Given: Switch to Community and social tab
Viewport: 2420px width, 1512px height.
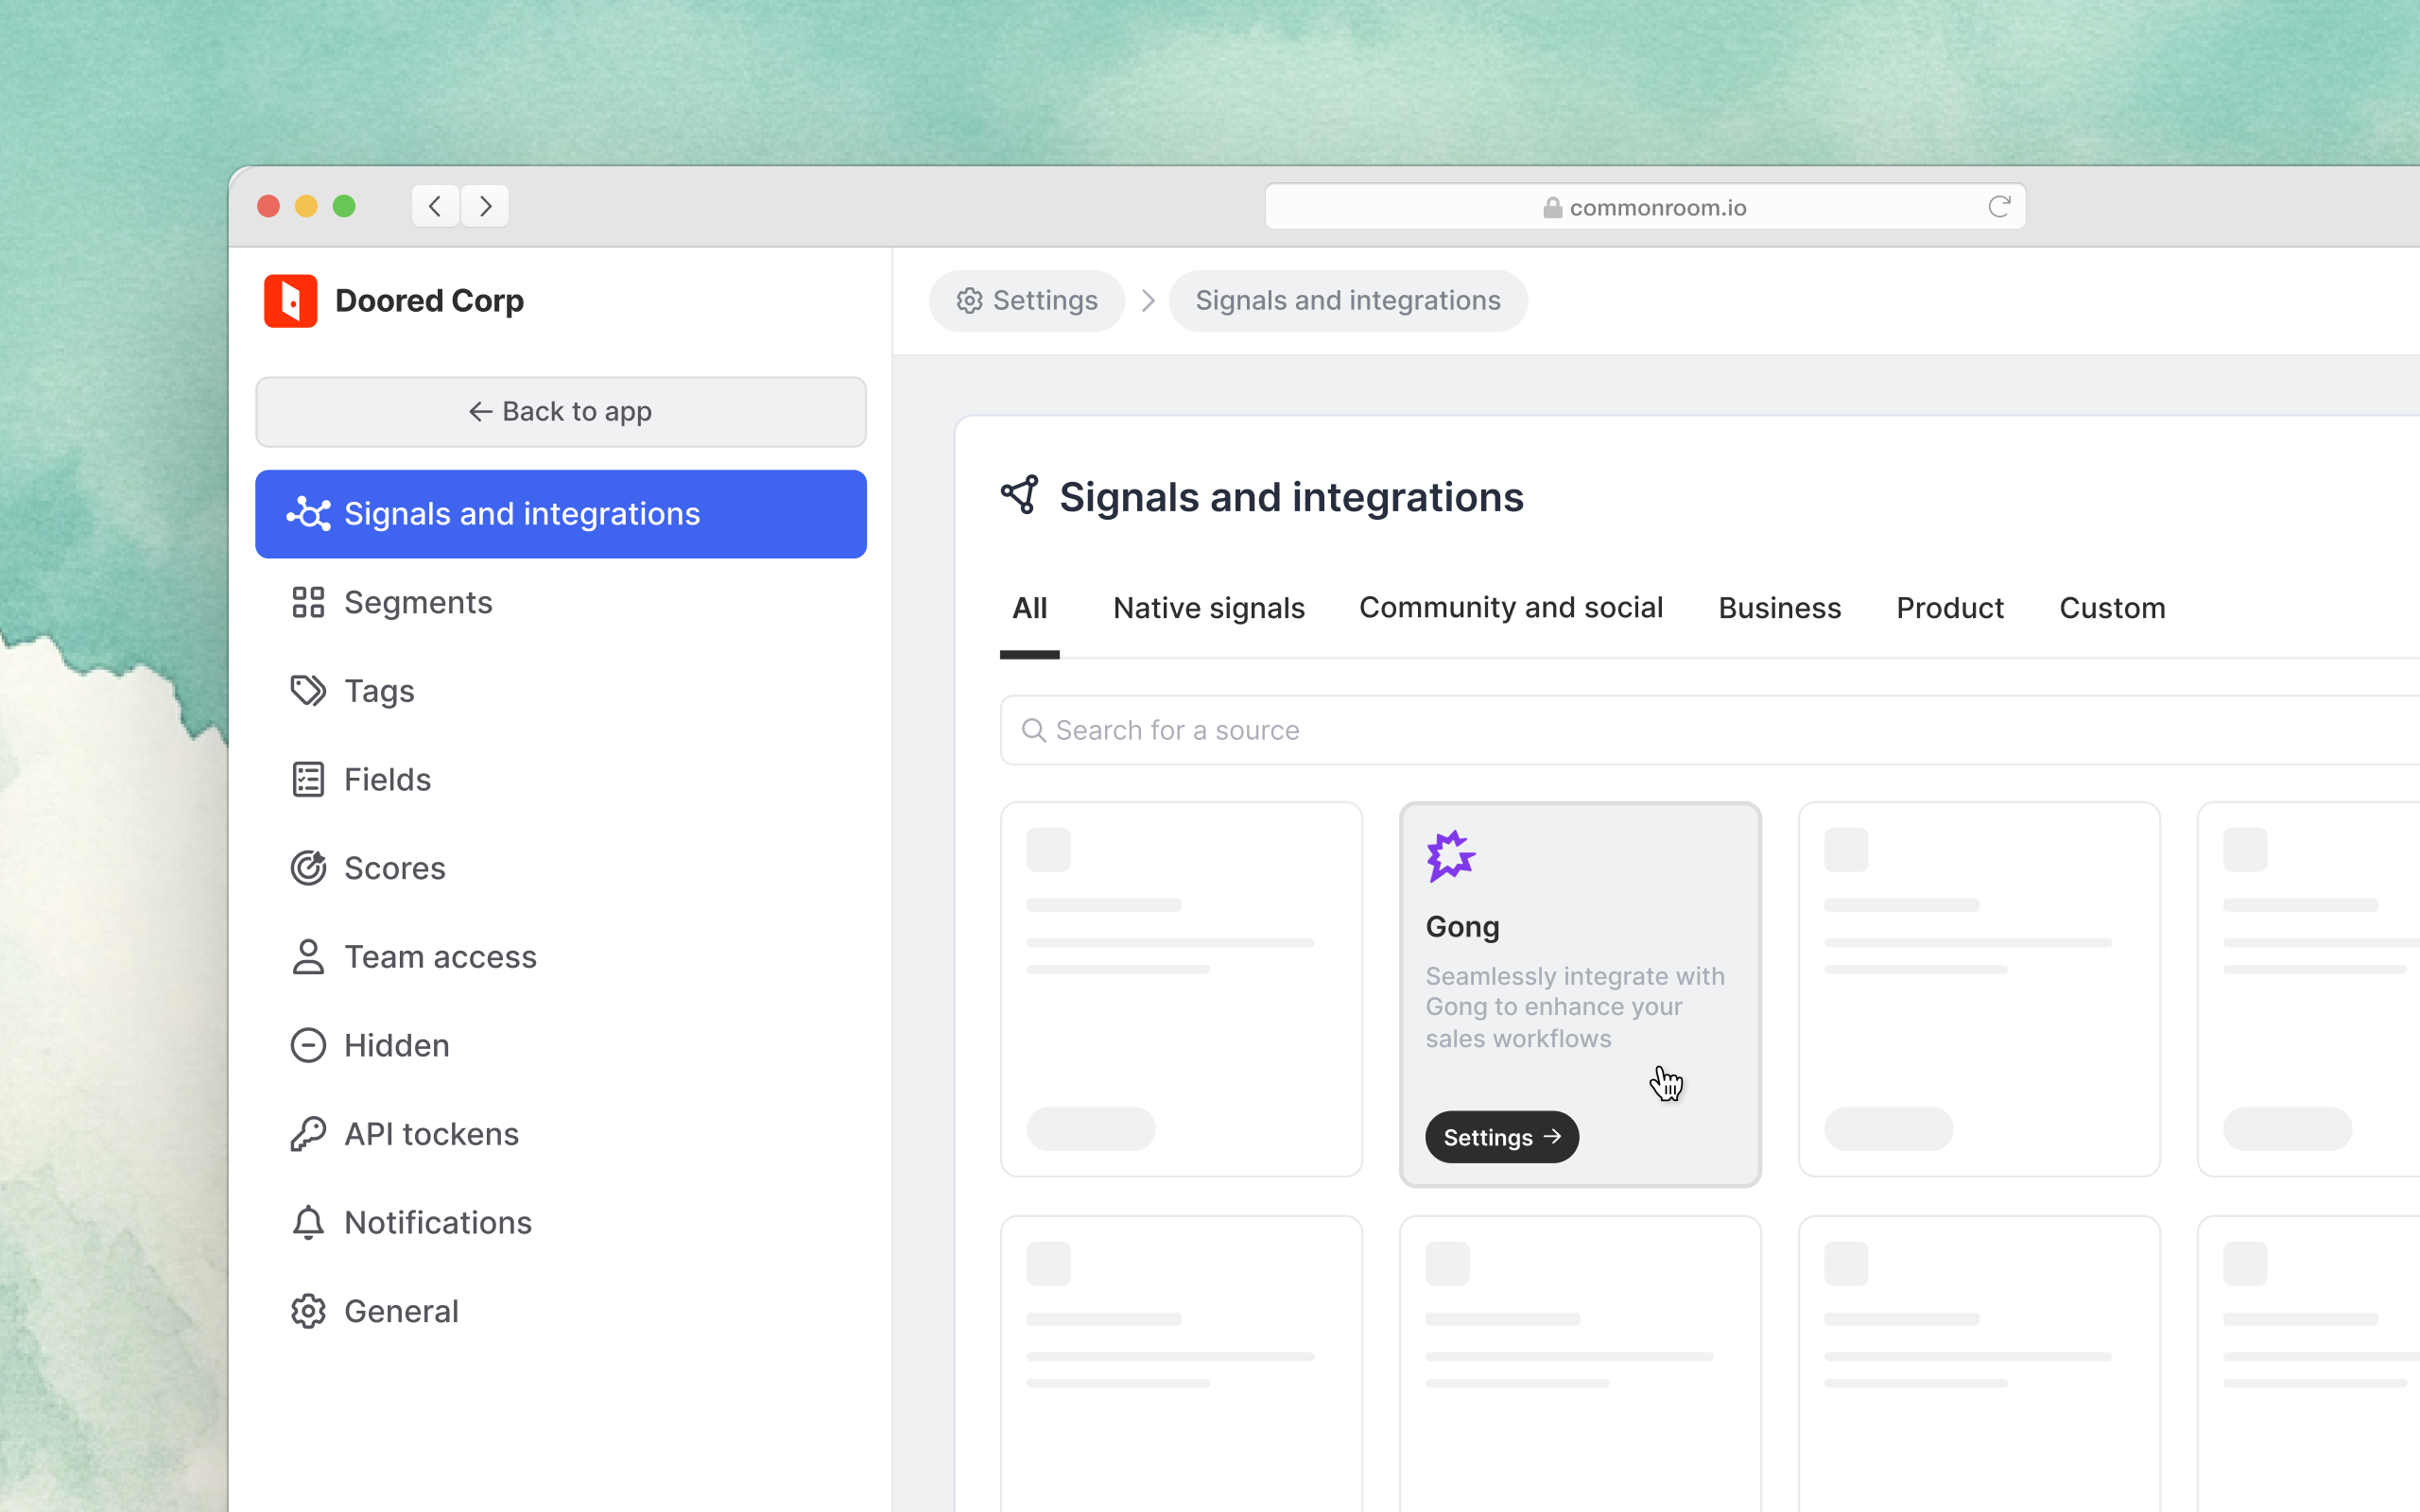Looking at the screenshot, I should [1511, 608].
